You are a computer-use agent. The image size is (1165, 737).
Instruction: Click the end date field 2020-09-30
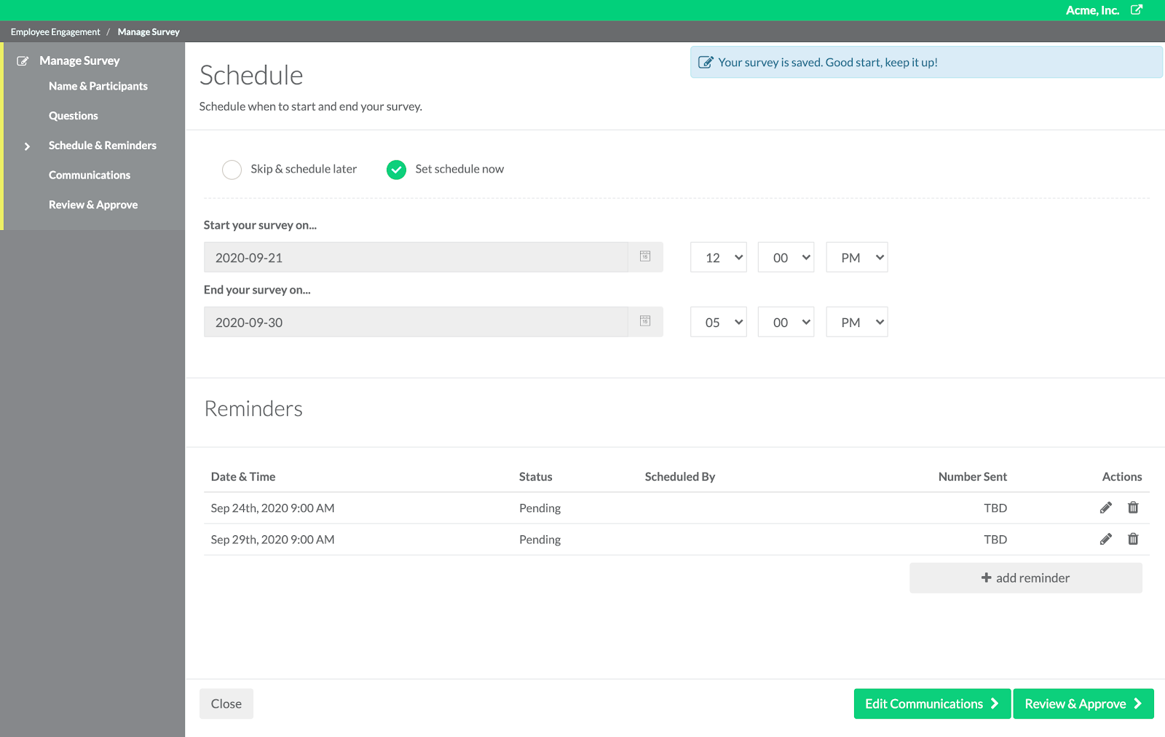click(416, 322)
